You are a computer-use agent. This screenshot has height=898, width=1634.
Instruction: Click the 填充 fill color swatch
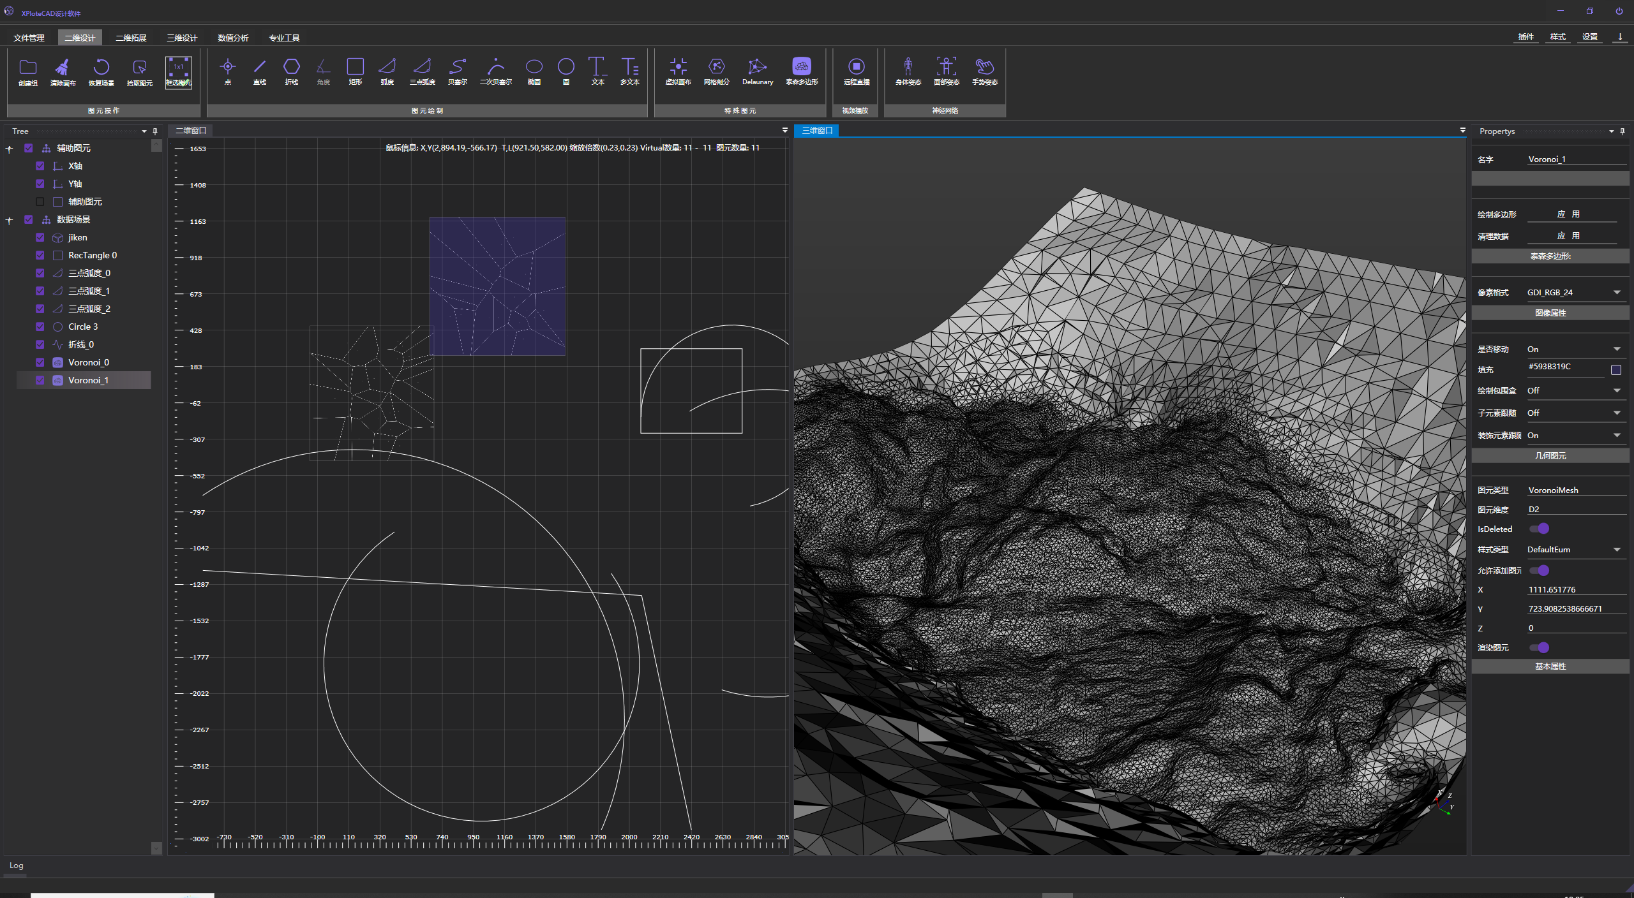tap(1616, 370)
